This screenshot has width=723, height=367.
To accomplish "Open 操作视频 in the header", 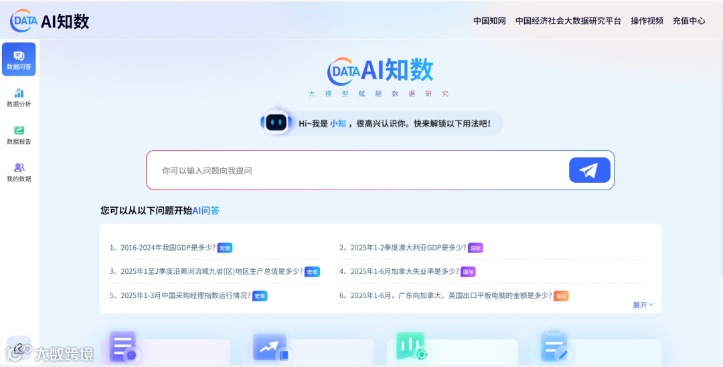I will (x=647, y=21).
